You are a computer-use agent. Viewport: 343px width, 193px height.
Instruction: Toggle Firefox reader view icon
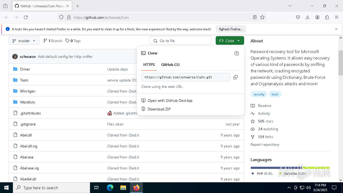point(255,17)
